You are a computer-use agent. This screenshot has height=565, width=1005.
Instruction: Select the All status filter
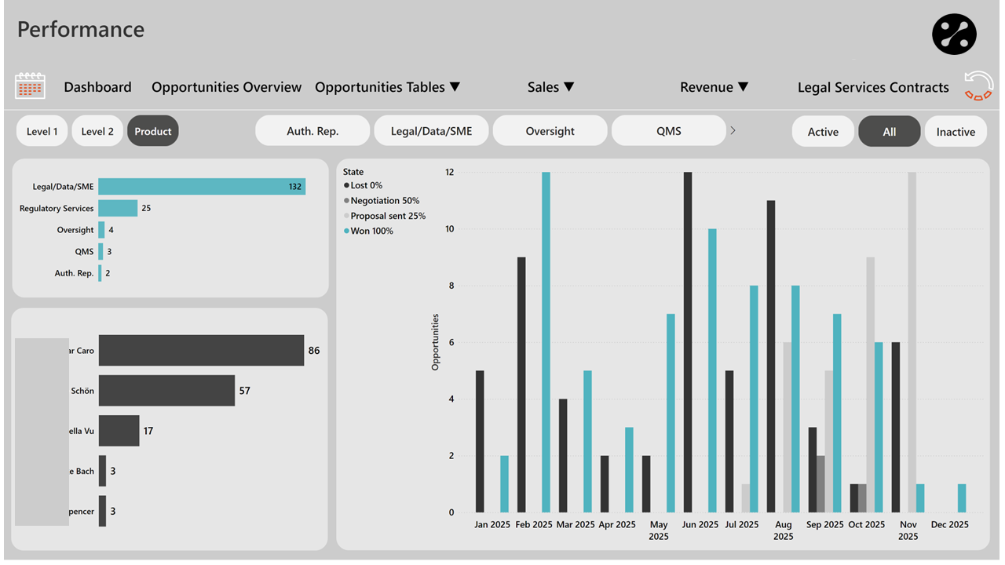tap(889, 132)
